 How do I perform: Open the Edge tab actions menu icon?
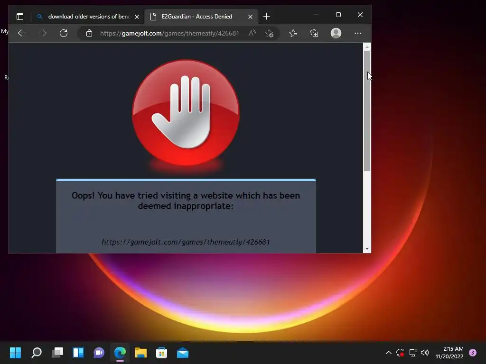click(20, 17)
